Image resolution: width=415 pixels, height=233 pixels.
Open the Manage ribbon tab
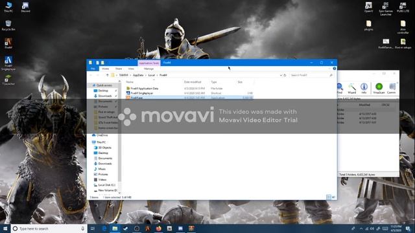tap(148, 69)
